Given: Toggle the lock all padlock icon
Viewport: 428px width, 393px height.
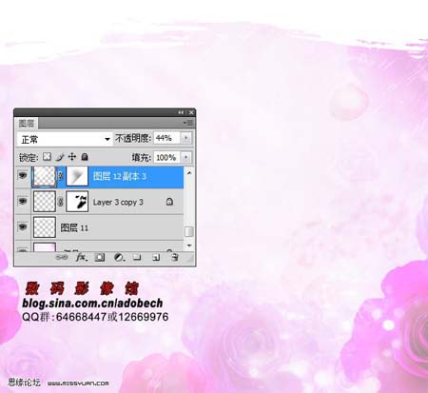Looking at the screenshot, I should point(85,157).
